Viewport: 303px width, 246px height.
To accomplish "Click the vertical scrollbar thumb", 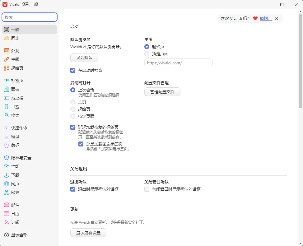I will (x=301, y=61).
